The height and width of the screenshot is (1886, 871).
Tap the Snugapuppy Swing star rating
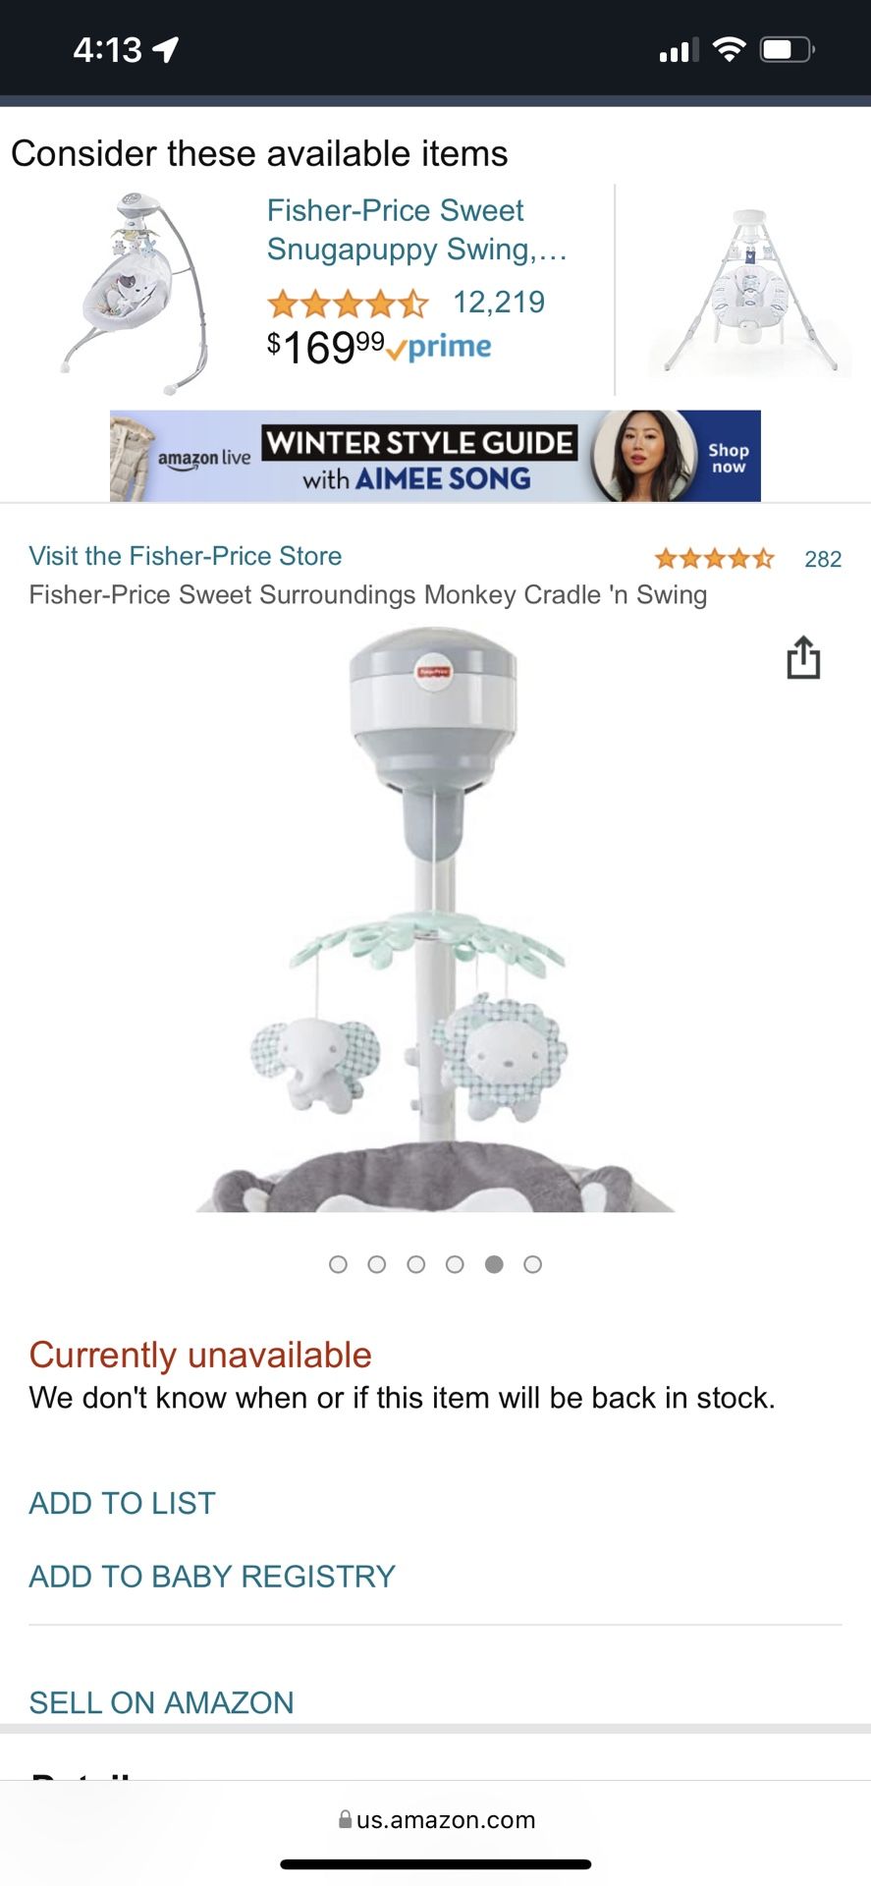(x=348, y=304)
